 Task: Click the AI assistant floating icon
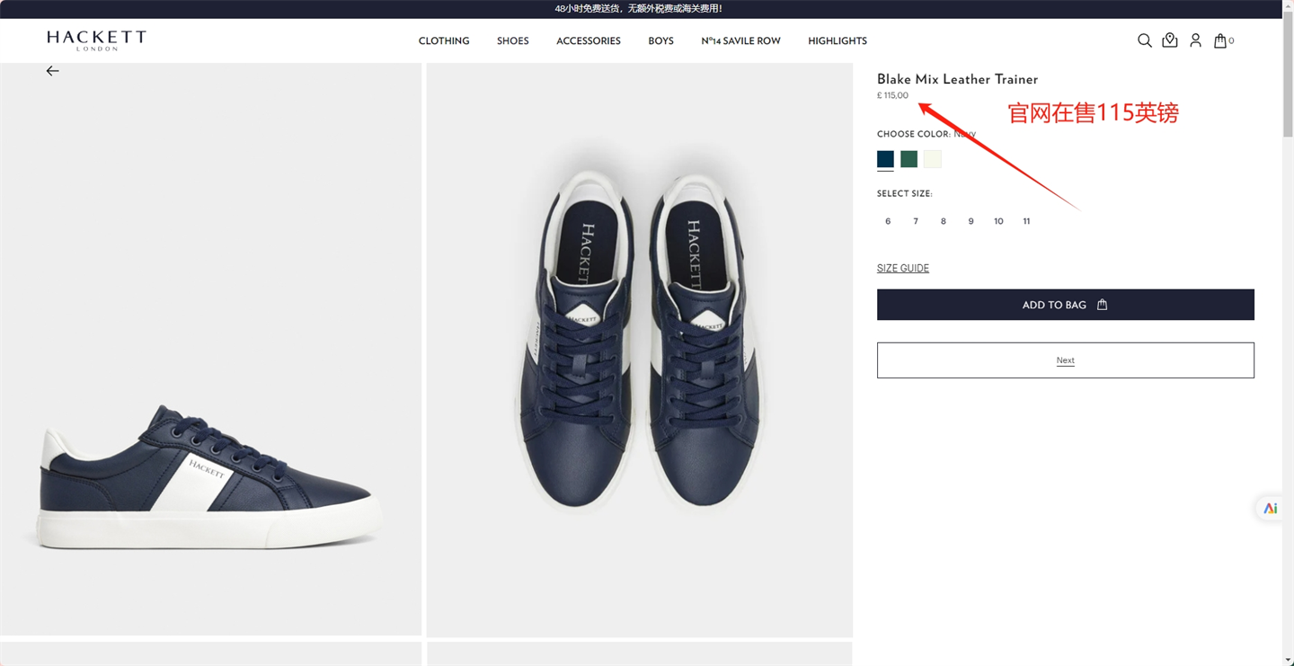point(1270,509)
